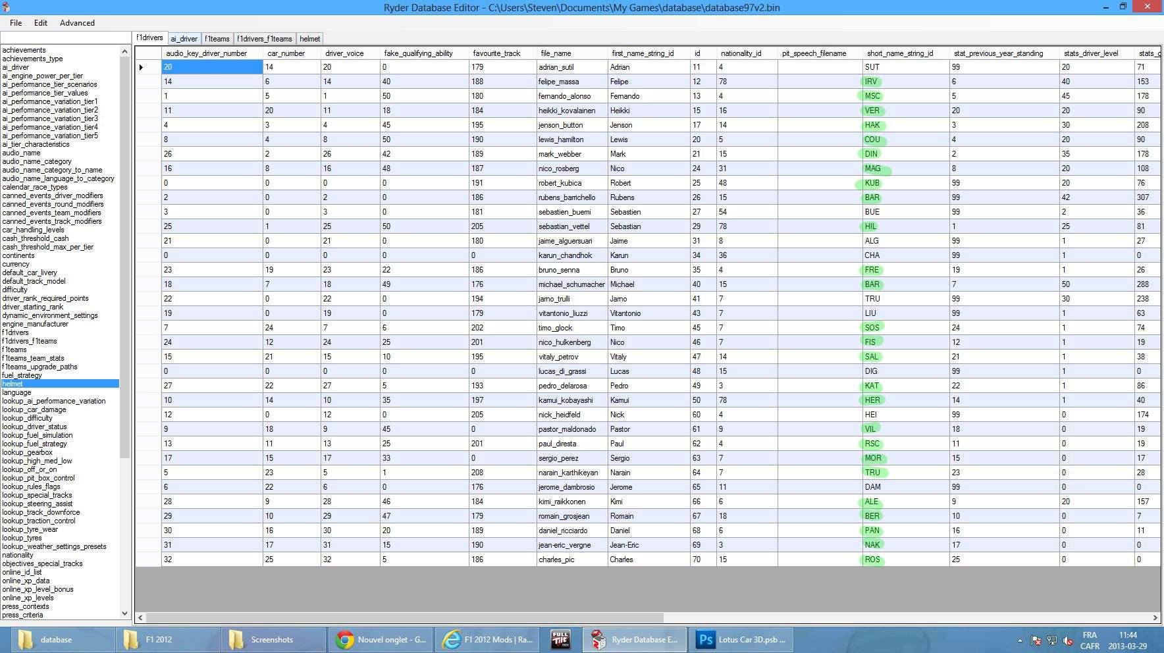Click the adrian_sutil file_name cell
Viewport: 1164px width, 653px height.
572,67
